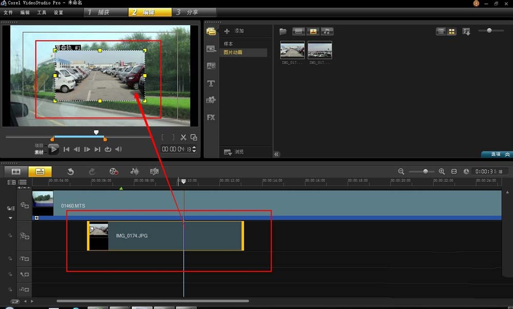Expand the 选项 options panel
Image resolution: width=513 pixels, height=309 pixels.
tap(497, 154)
